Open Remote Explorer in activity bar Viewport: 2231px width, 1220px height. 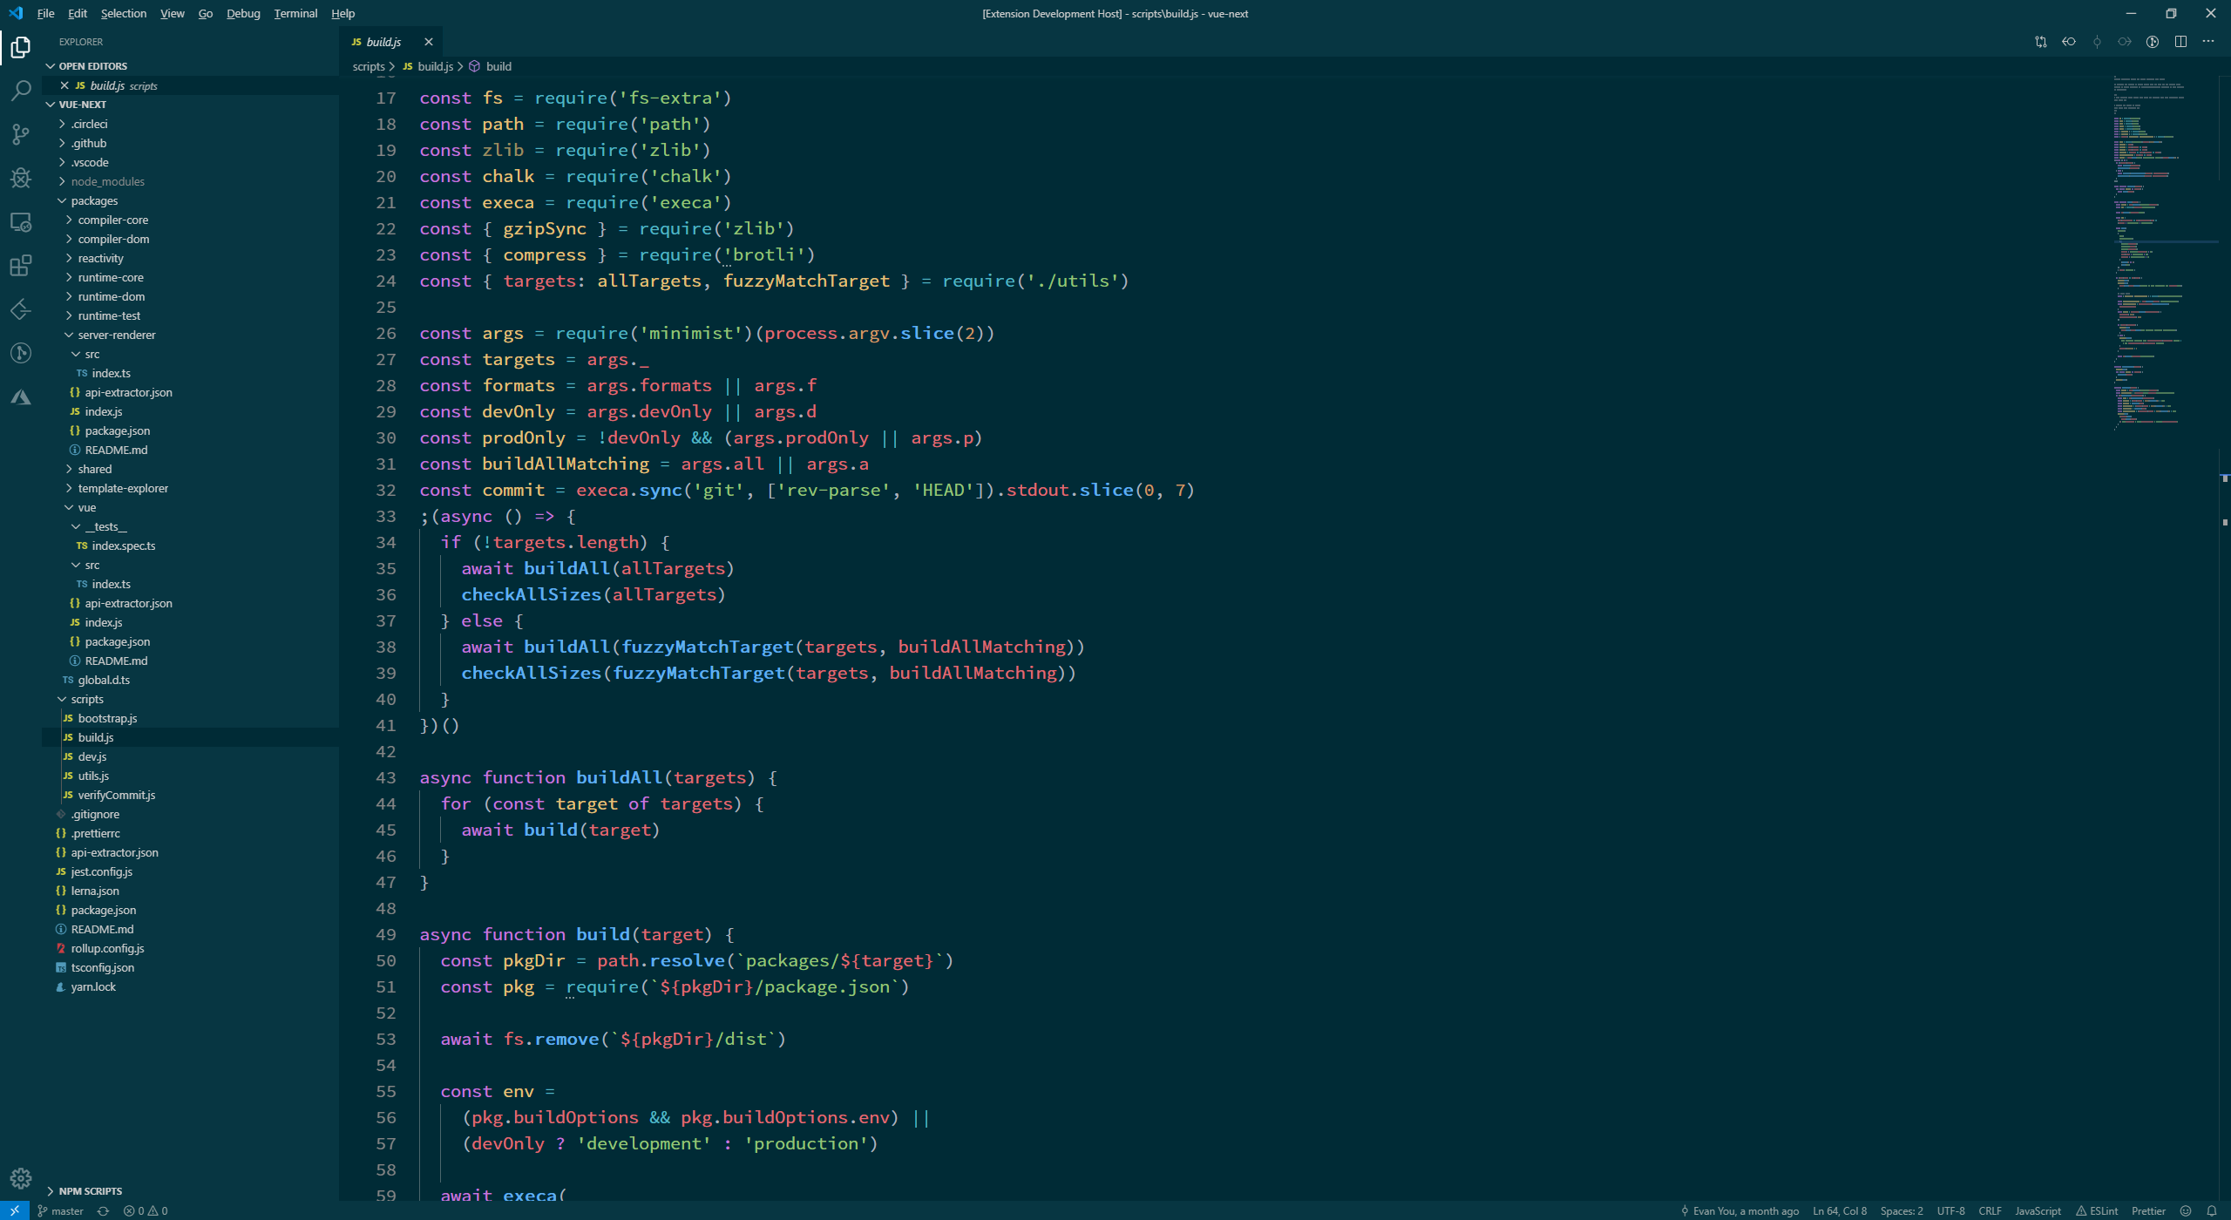(x=21, y=222)
